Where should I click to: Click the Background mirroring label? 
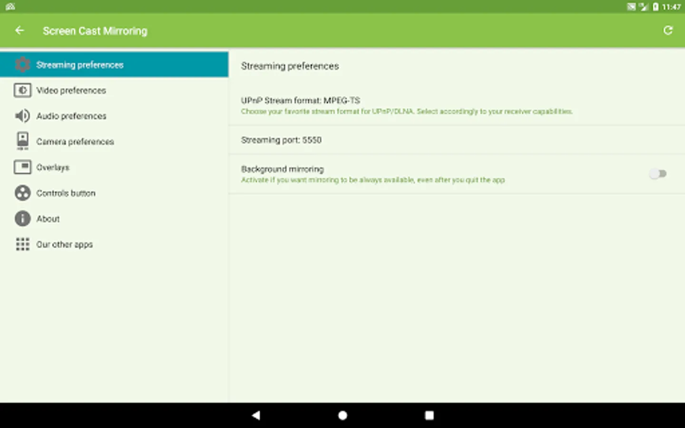coord(282,169)
